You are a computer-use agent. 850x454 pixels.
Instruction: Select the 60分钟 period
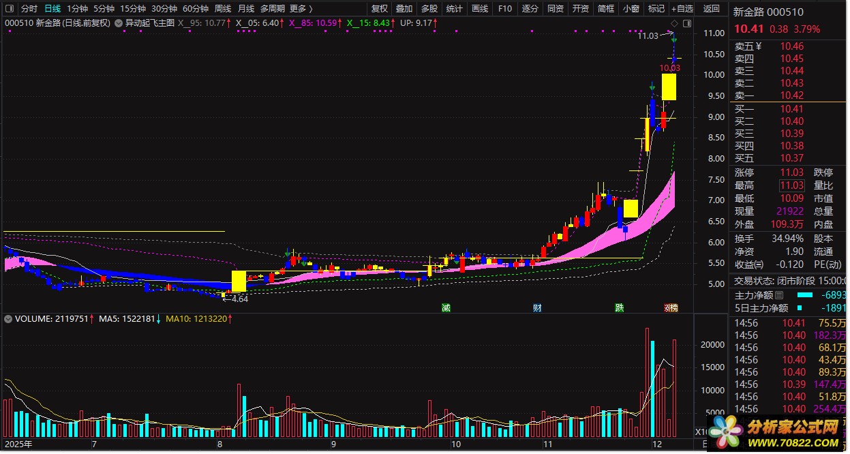pyautogui.click(x=196, y=9)
